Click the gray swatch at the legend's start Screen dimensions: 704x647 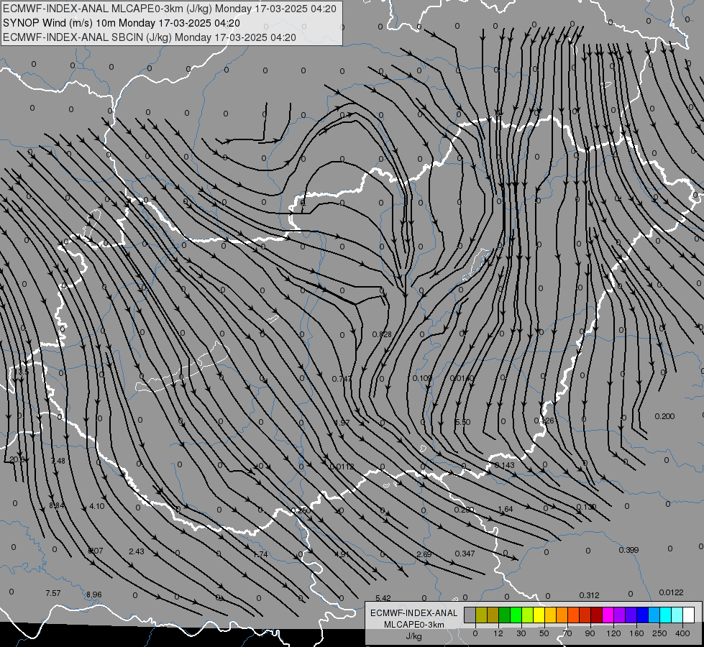tap(470, 615)
